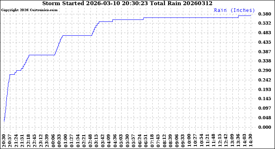Click the 11:48 time axis label

214,141
